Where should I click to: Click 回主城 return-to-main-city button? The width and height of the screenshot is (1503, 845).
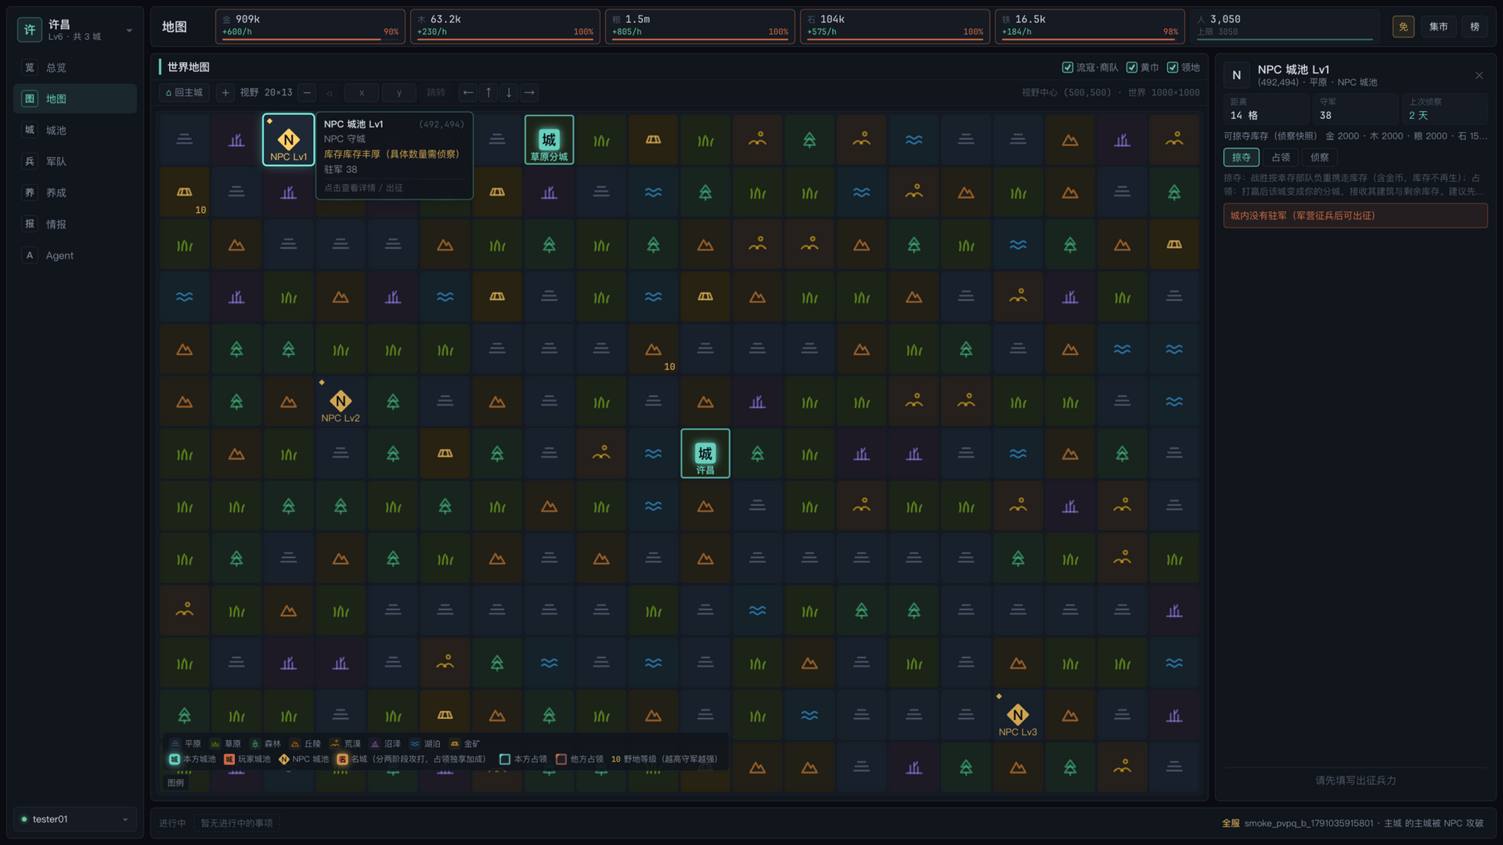(184, 92)
